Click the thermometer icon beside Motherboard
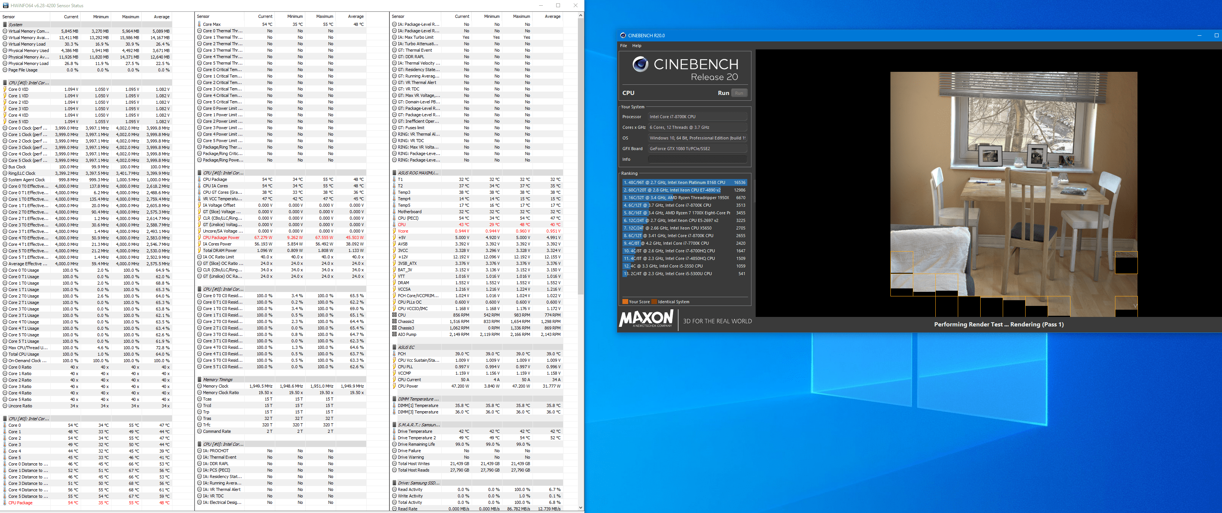Screen dimensions: 1222x513 (x=394, y=212)
